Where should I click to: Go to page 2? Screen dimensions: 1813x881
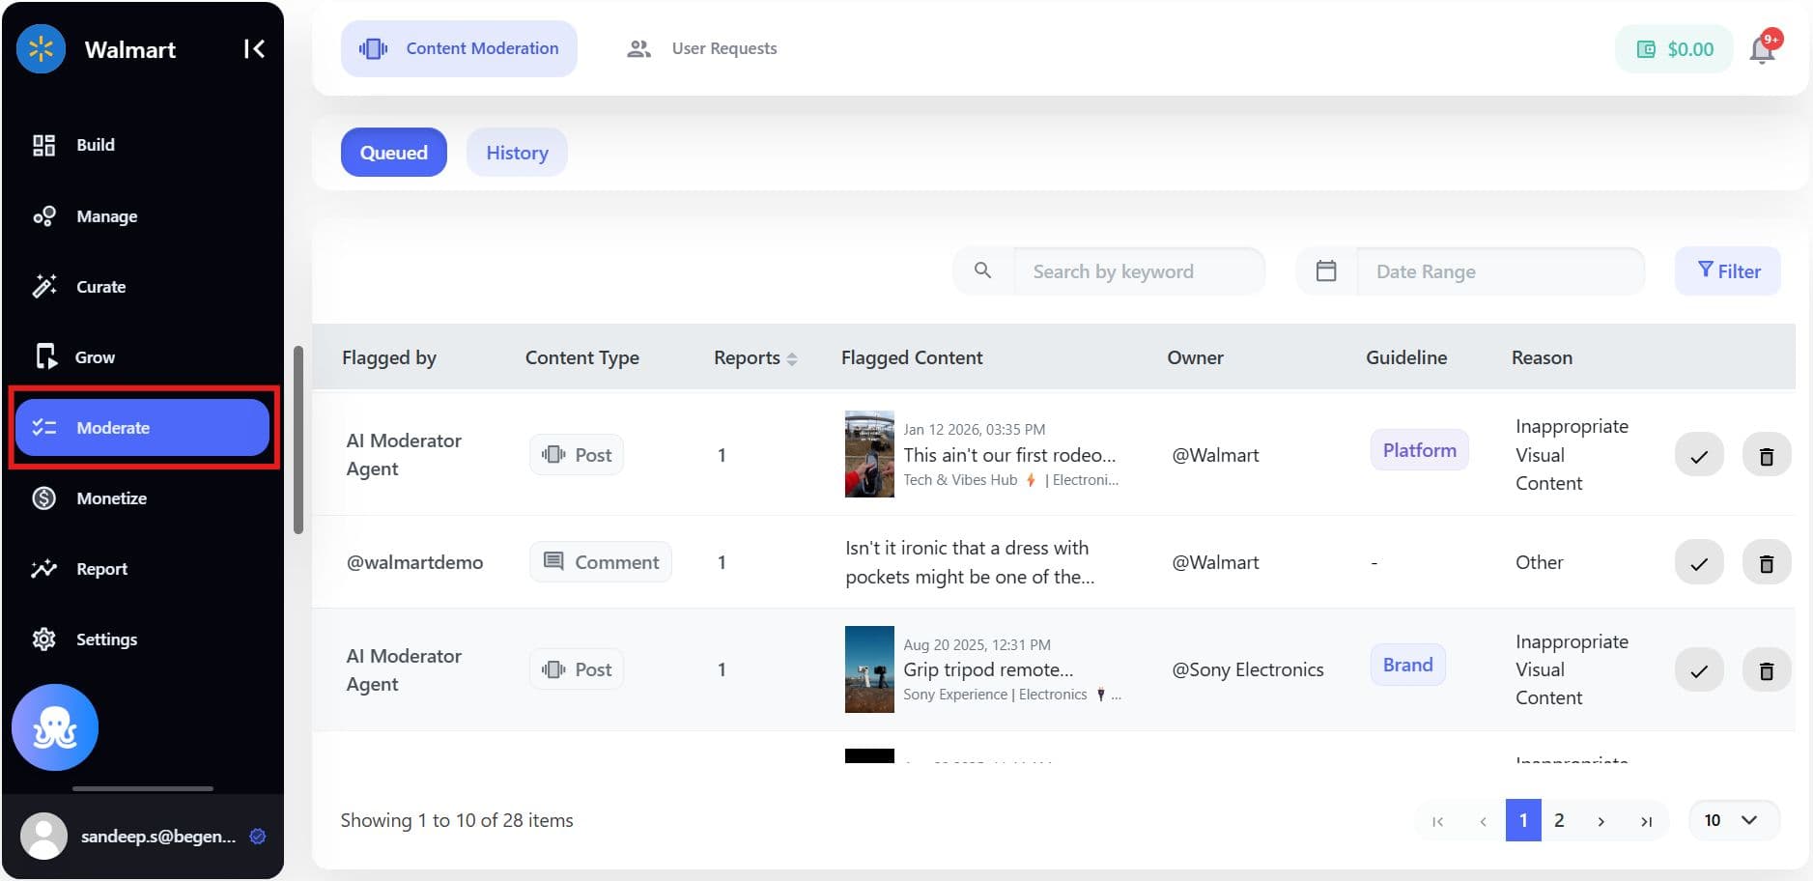pyautogui.click(x=1559, y=820)
